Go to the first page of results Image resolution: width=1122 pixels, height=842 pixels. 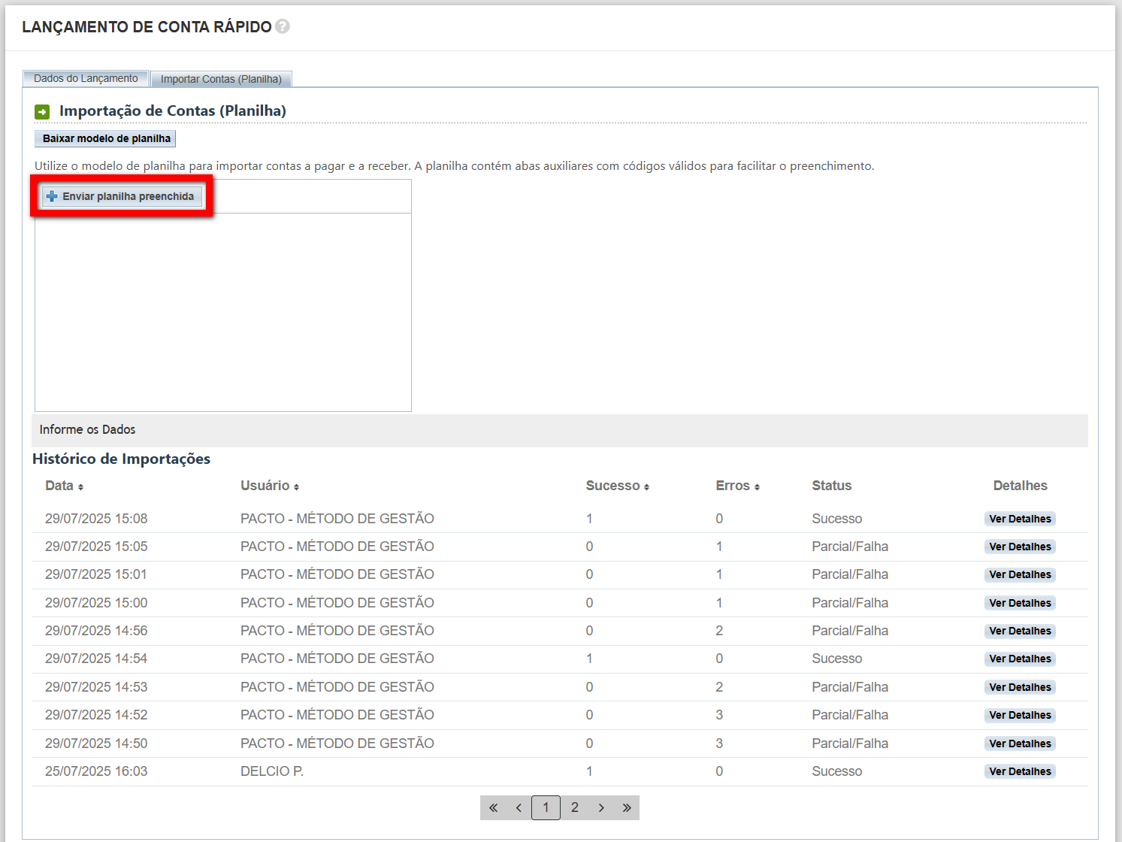click(493, 807)
